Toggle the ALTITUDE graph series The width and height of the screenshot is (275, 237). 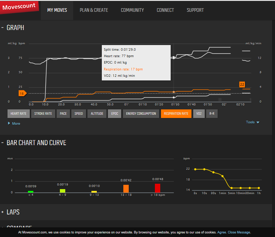coord(97,114)
